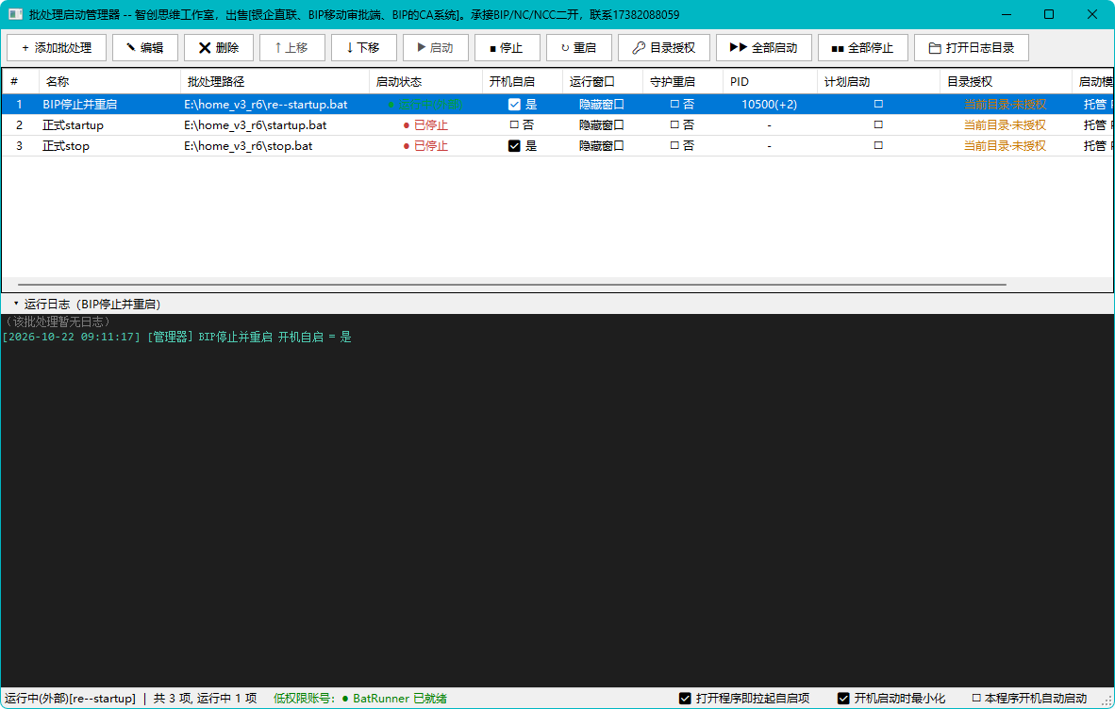Minimize the 批处理启动管理器 window
Screen dimensions: 1115x709
click(x=1007, y=14)
